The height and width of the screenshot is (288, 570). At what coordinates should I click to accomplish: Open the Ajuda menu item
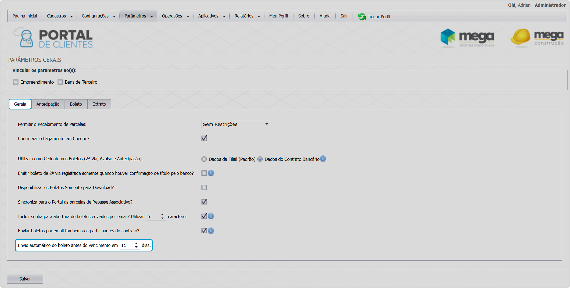click(325, 16)
